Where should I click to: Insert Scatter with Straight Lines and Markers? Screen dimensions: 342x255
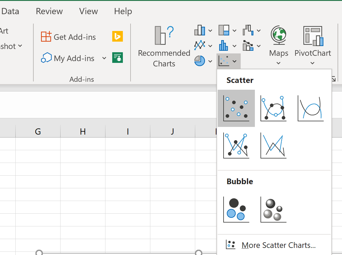pyautogui.click(x=236, y=146)
